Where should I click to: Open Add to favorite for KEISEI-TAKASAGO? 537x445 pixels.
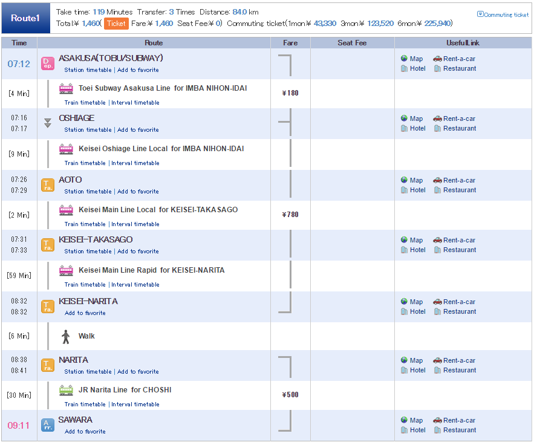tap(138, 252)
